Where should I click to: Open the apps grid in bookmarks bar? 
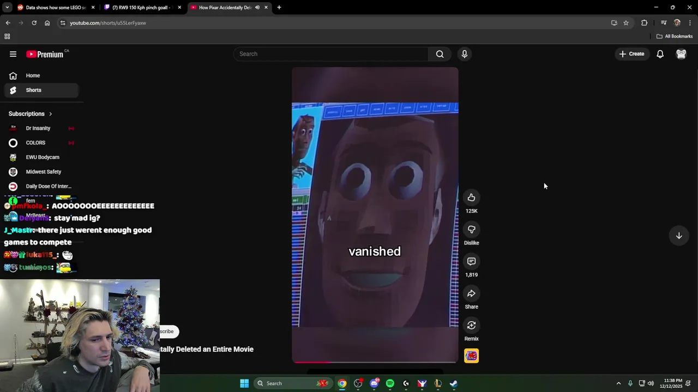coord(7,36)
